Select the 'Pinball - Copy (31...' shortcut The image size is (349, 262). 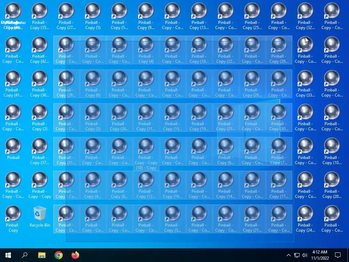click(66, 151)
